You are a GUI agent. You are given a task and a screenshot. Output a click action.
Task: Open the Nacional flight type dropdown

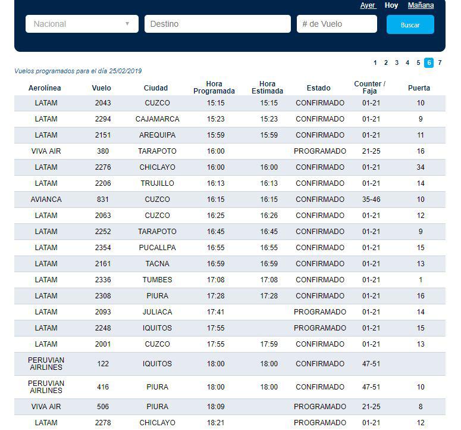[x=81, y=24]
